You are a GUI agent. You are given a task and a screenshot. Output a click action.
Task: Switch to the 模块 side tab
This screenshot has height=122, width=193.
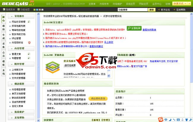[x=4, y=28]
